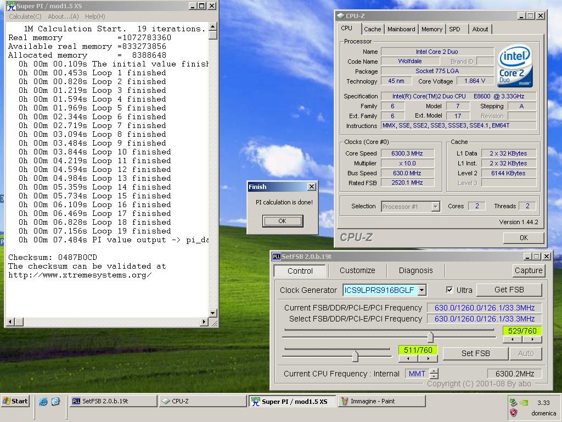
Task: Click the upper FSB slider thumb in SetFSB
Action: (x=430, y=337)
